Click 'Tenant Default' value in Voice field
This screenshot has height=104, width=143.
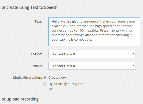click(64, 66)
